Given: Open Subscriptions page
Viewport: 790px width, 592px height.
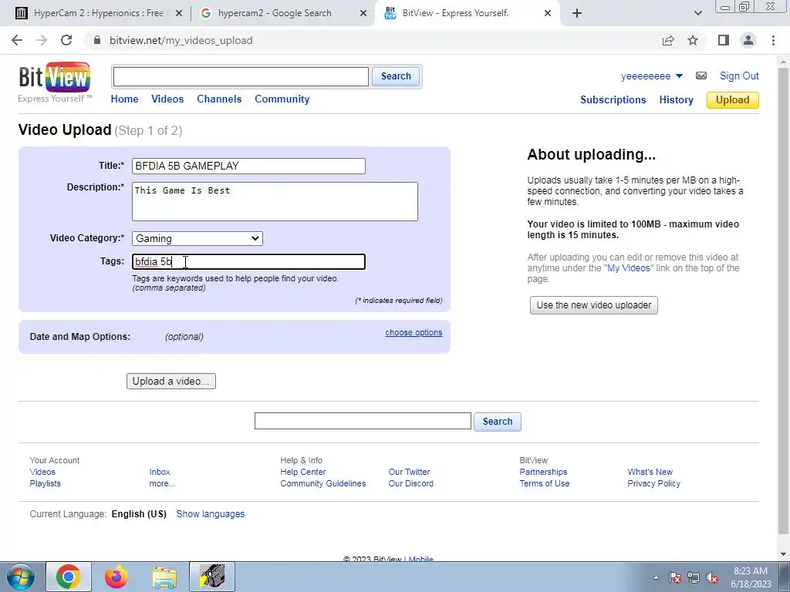Looking at the screenshot, I should [613, 99].
